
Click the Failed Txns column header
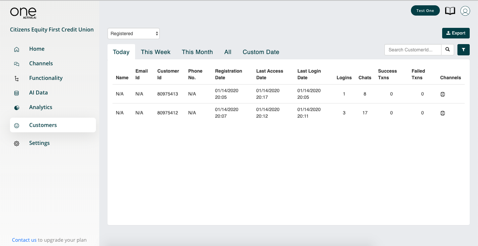(x=418, y=74)
